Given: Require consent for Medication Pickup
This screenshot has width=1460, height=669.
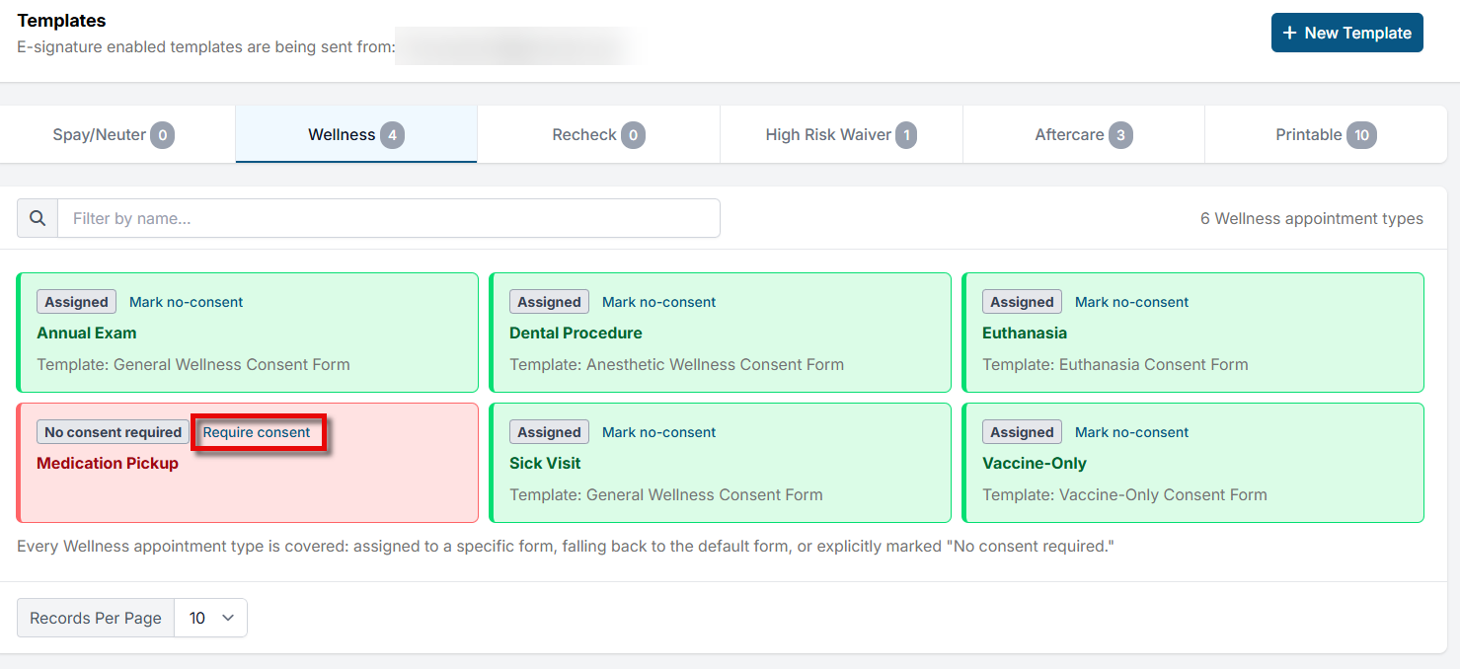Looking at the screenshot, I should (x=257, y=432).
